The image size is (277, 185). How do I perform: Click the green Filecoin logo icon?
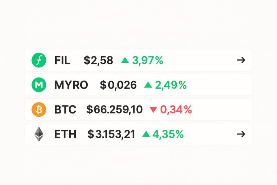pos(39,60)
